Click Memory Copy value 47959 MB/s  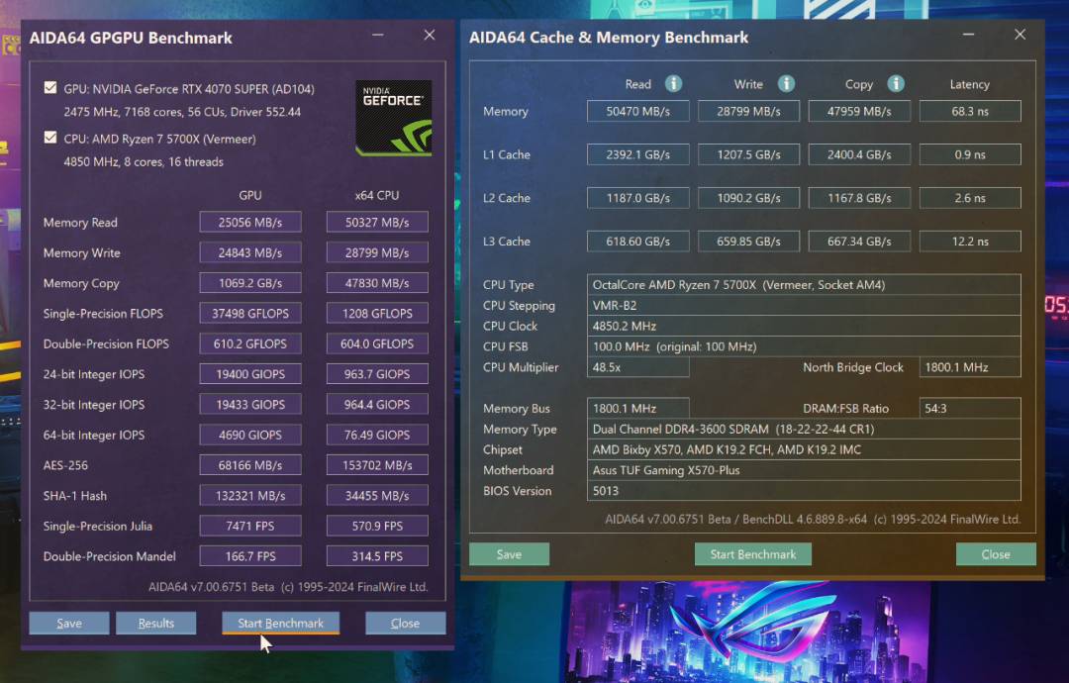859,111
